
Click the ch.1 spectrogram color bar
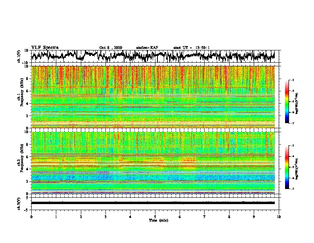coord(287,102)
